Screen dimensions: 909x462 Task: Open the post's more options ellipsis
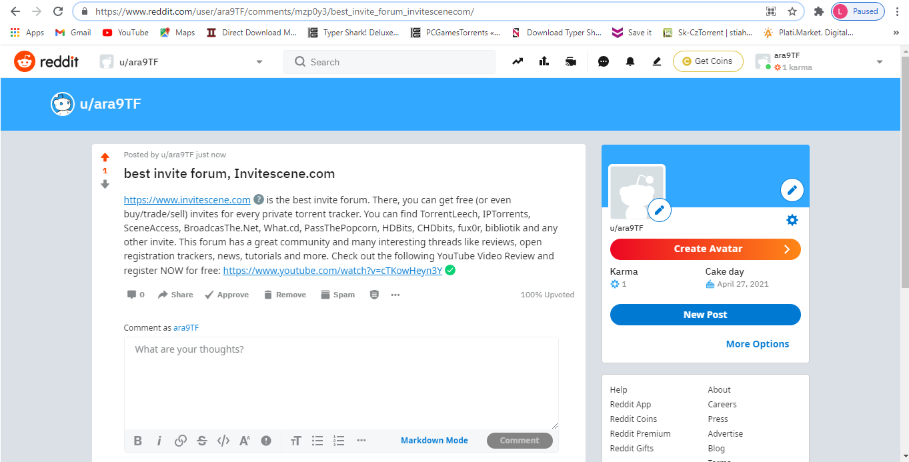point(395,295)
